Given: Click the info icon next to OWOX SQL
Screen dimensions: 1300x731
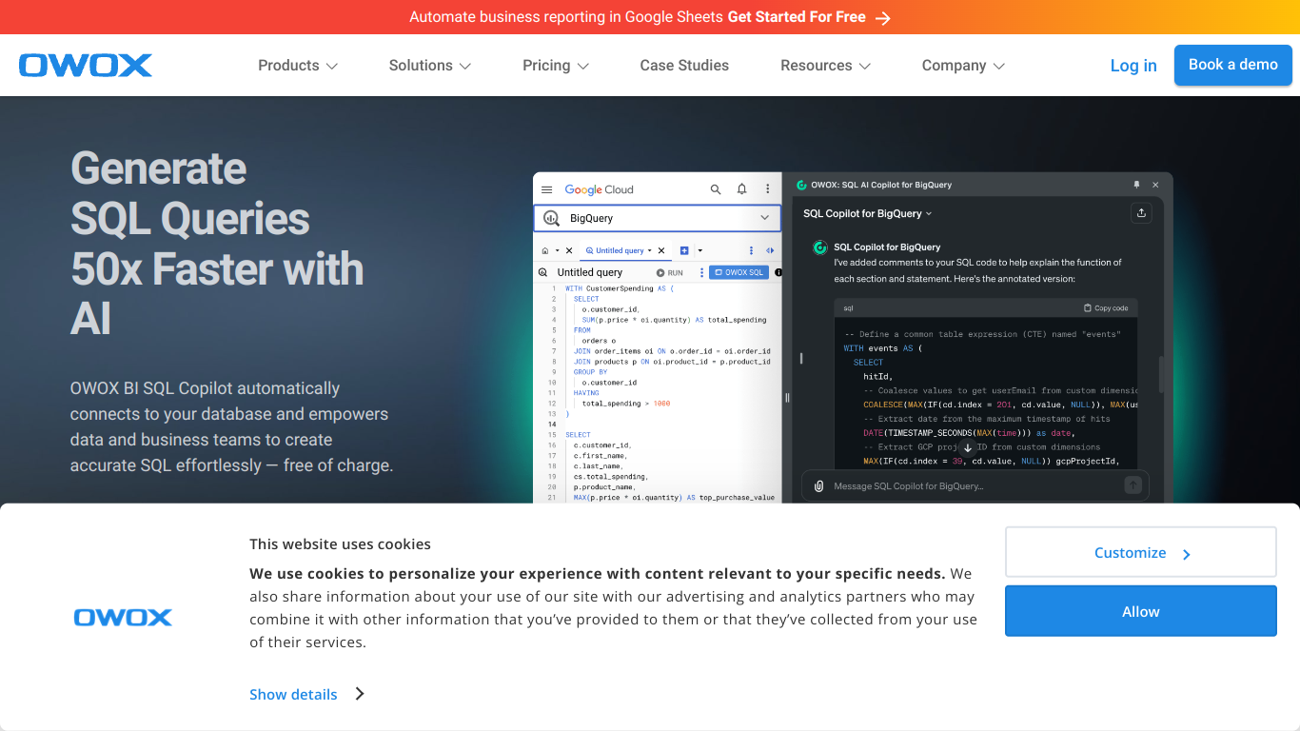Looking at the screenshot, I should tap(778, 272).
